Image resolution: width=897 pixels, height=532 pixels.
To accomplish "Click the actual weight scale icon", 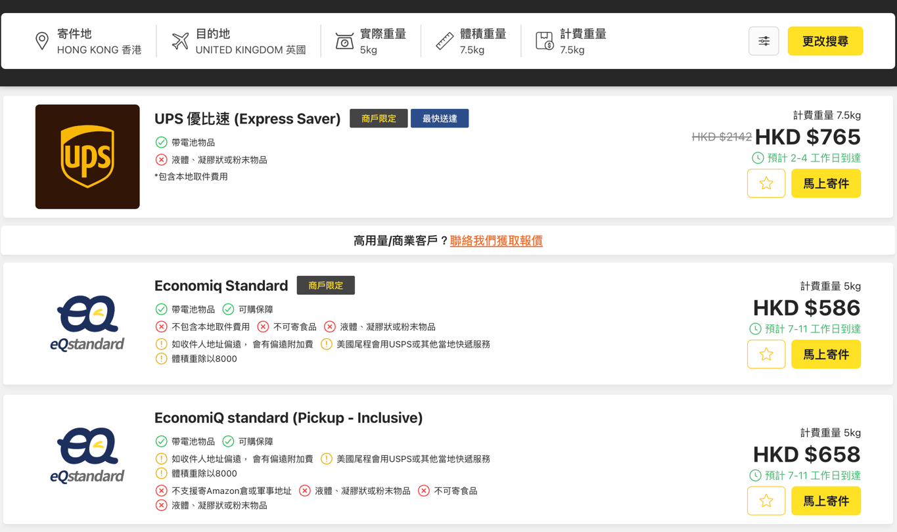I will point(344,41).
